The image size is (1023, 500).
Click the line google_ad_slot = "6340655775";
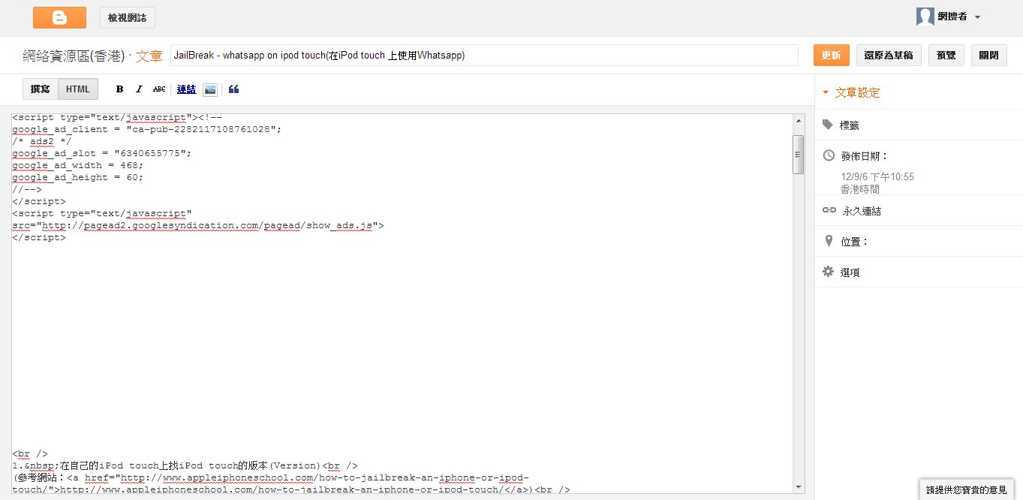[102, 153]
